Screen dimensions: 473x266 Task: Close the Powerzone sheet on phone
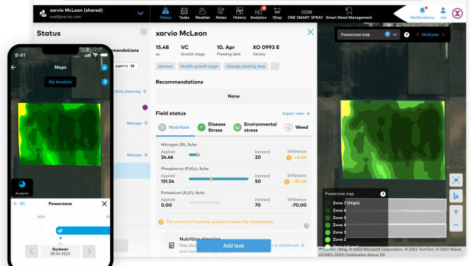[x=104, y=204]
